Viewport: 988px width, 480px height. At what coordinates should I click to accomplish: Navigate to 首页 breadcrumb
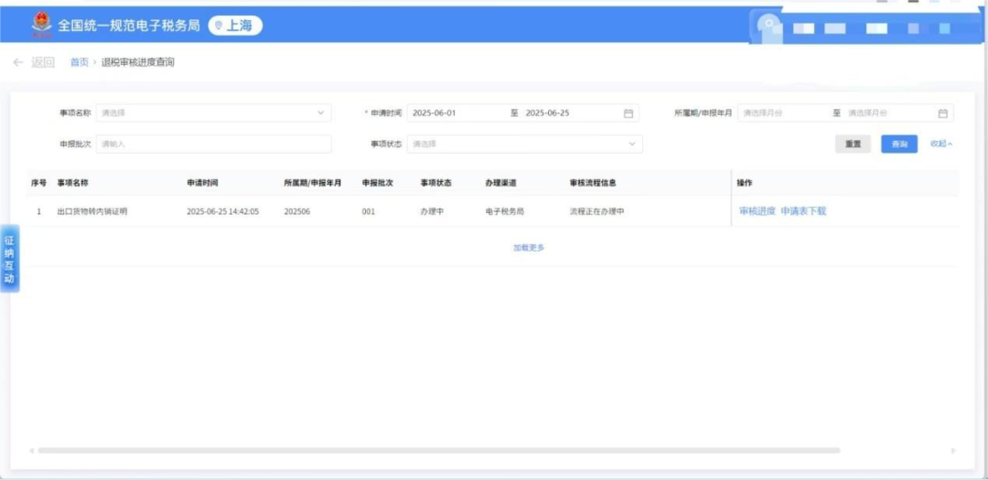point(80,62)
